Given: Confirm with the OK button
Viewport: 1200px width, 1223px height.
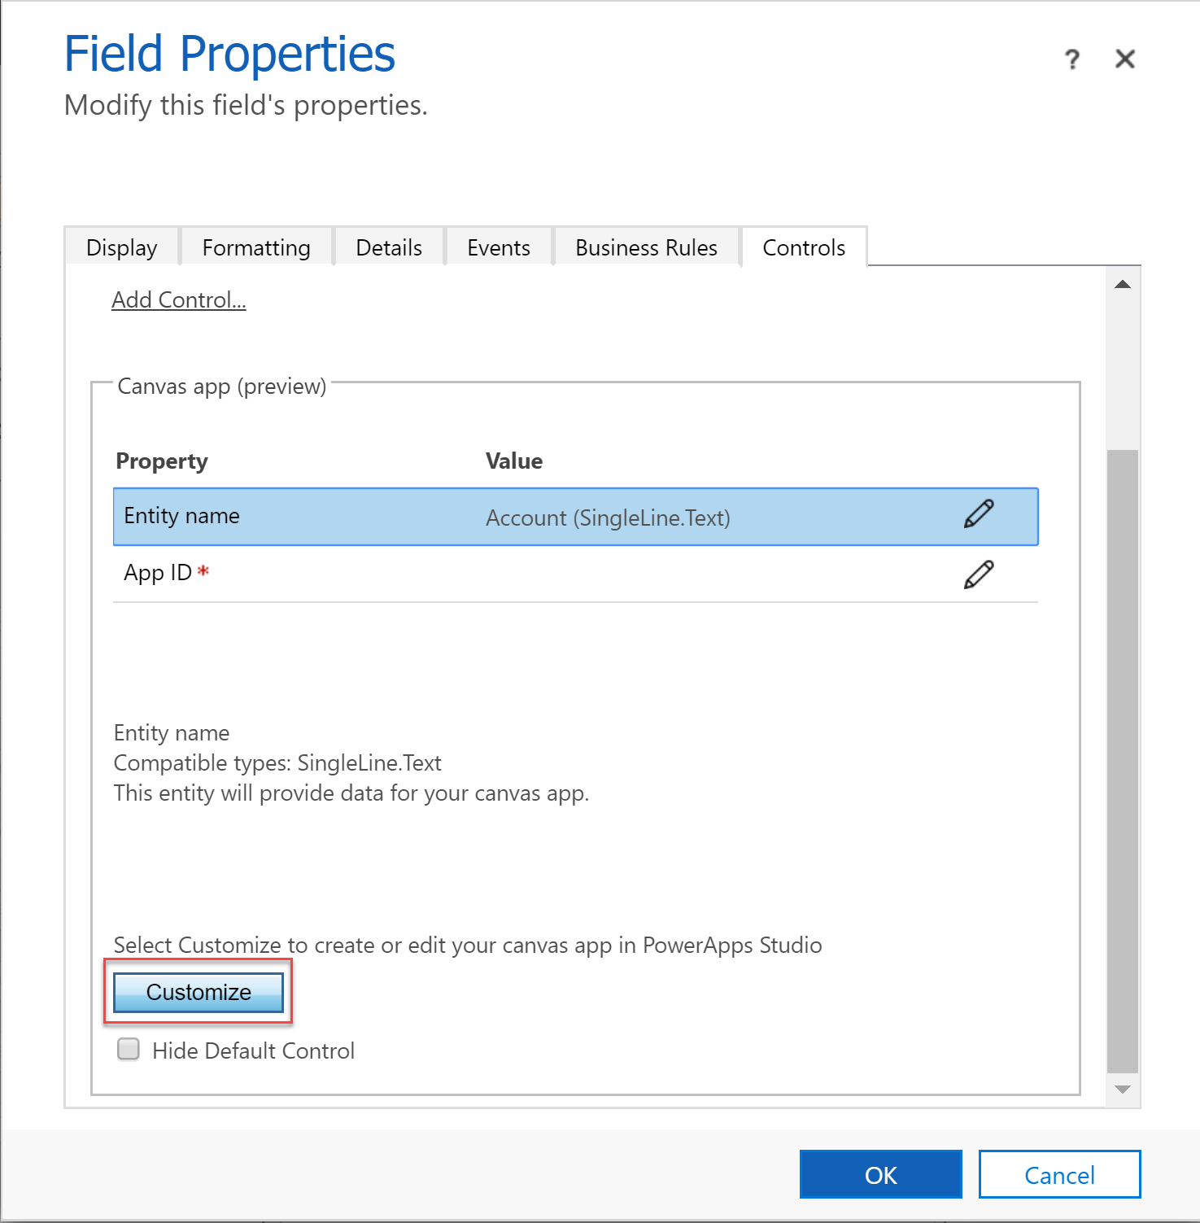Looking at the screenshot, I should tap(880, 1174).
